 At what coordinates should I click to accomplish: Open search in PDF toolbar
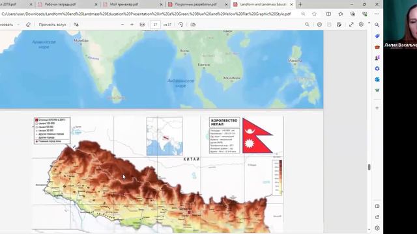click(x=307, y=25)
